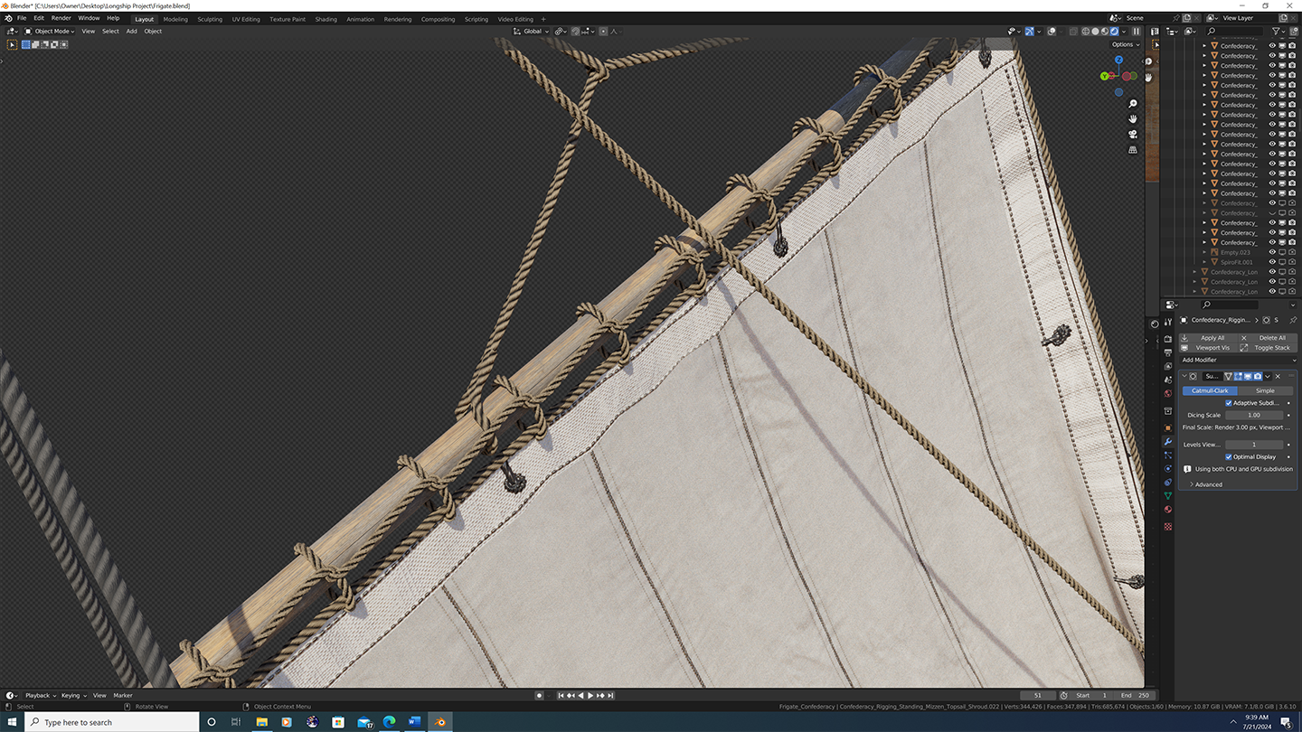
Task: Open File Explorer from the taskbar
Action: [261, 722]
